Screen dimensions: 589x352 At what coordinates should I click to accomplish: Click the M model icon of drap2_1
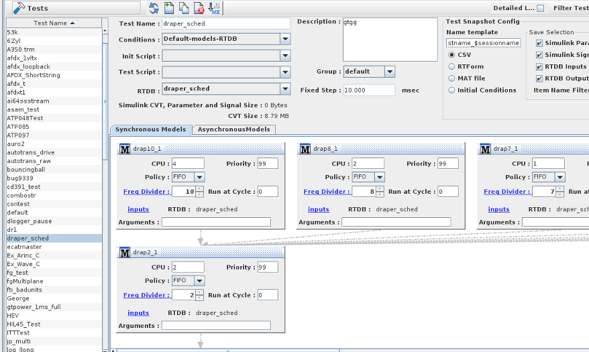point(125,253)
